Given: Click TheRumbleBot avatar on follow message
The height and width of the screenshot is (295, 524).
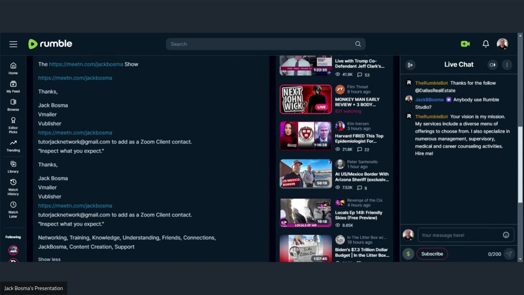Looking at the screenshot, I should coord(409,83).
